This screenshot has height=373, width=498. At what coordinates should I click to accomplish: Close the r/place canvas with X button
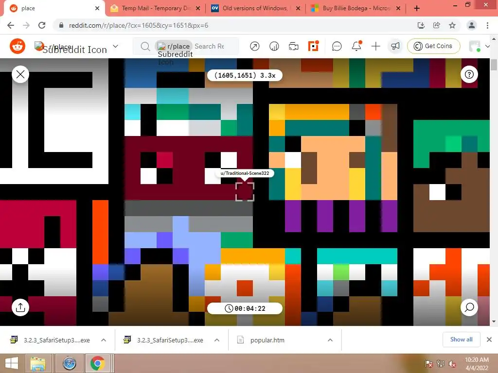(20, 74)
